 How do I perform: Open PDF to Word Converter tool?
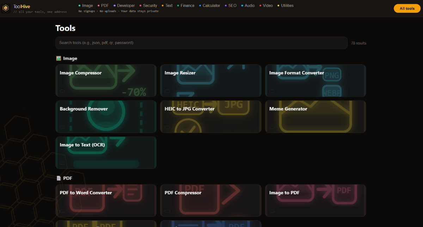[106, 200]
